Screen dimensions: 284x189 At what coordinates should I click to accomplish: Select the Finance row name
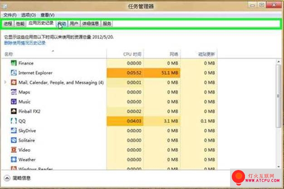click(26, 63)
